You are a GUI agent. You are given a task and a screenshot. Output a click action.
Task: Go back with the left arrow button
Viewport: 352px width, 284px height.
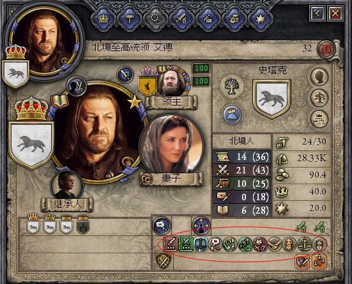coord(317,14)
